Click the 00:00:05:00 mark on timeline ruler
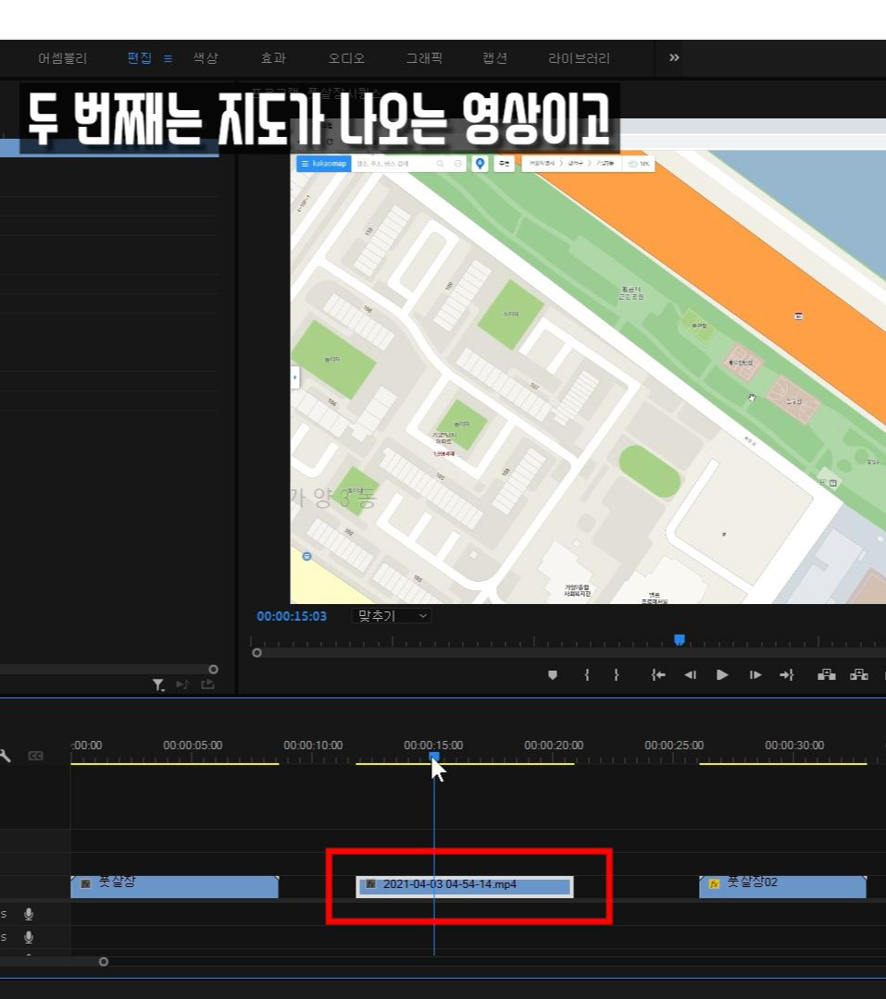This screenshot has width=886, height=999. [x=193, y=745]
